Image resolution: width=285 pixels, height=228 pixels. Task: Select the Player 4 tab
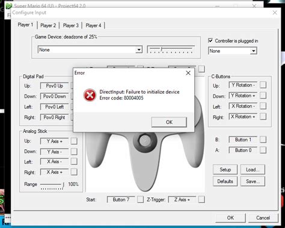tap(93, 25)
